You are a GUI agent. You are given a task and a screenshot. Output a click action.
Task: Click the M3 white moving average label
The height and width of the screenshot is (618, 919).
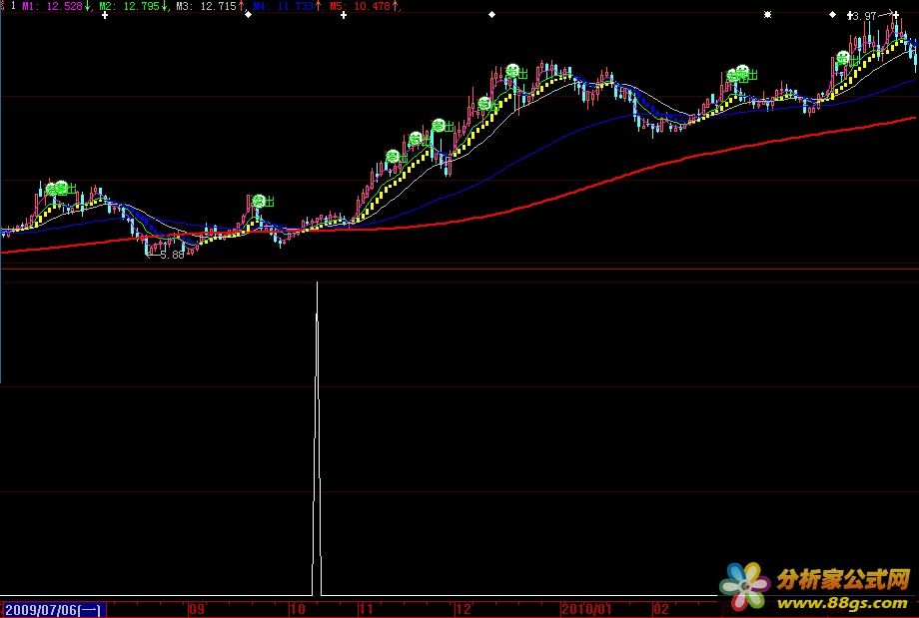(x=208, y=6)
